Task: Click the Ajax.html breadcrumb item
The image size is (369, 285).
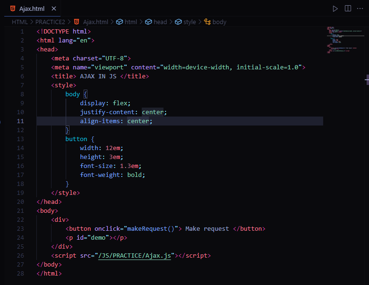Action: 95,22
